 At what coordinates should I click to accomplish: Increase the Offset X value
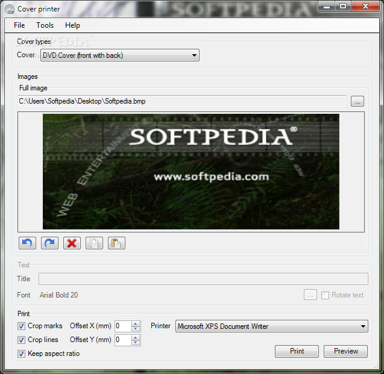pos(136,323)
